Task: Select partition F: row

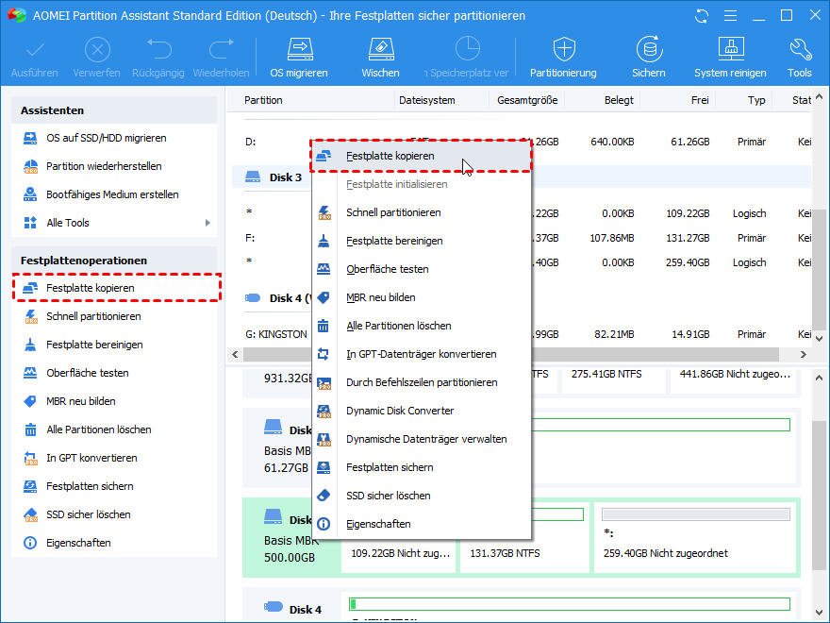Action: click(x=250, y=239)
